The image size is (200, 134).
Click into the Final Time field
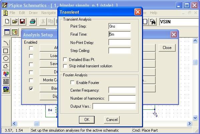pyautogui.click(x=120, y=34)
